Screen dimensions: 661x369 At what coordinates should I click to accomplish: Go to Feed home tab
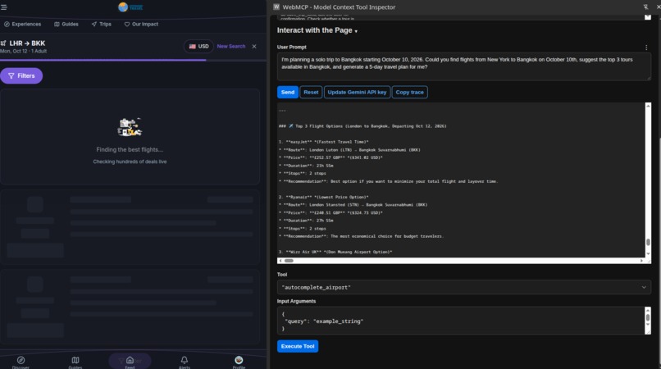tap(130, 362)
